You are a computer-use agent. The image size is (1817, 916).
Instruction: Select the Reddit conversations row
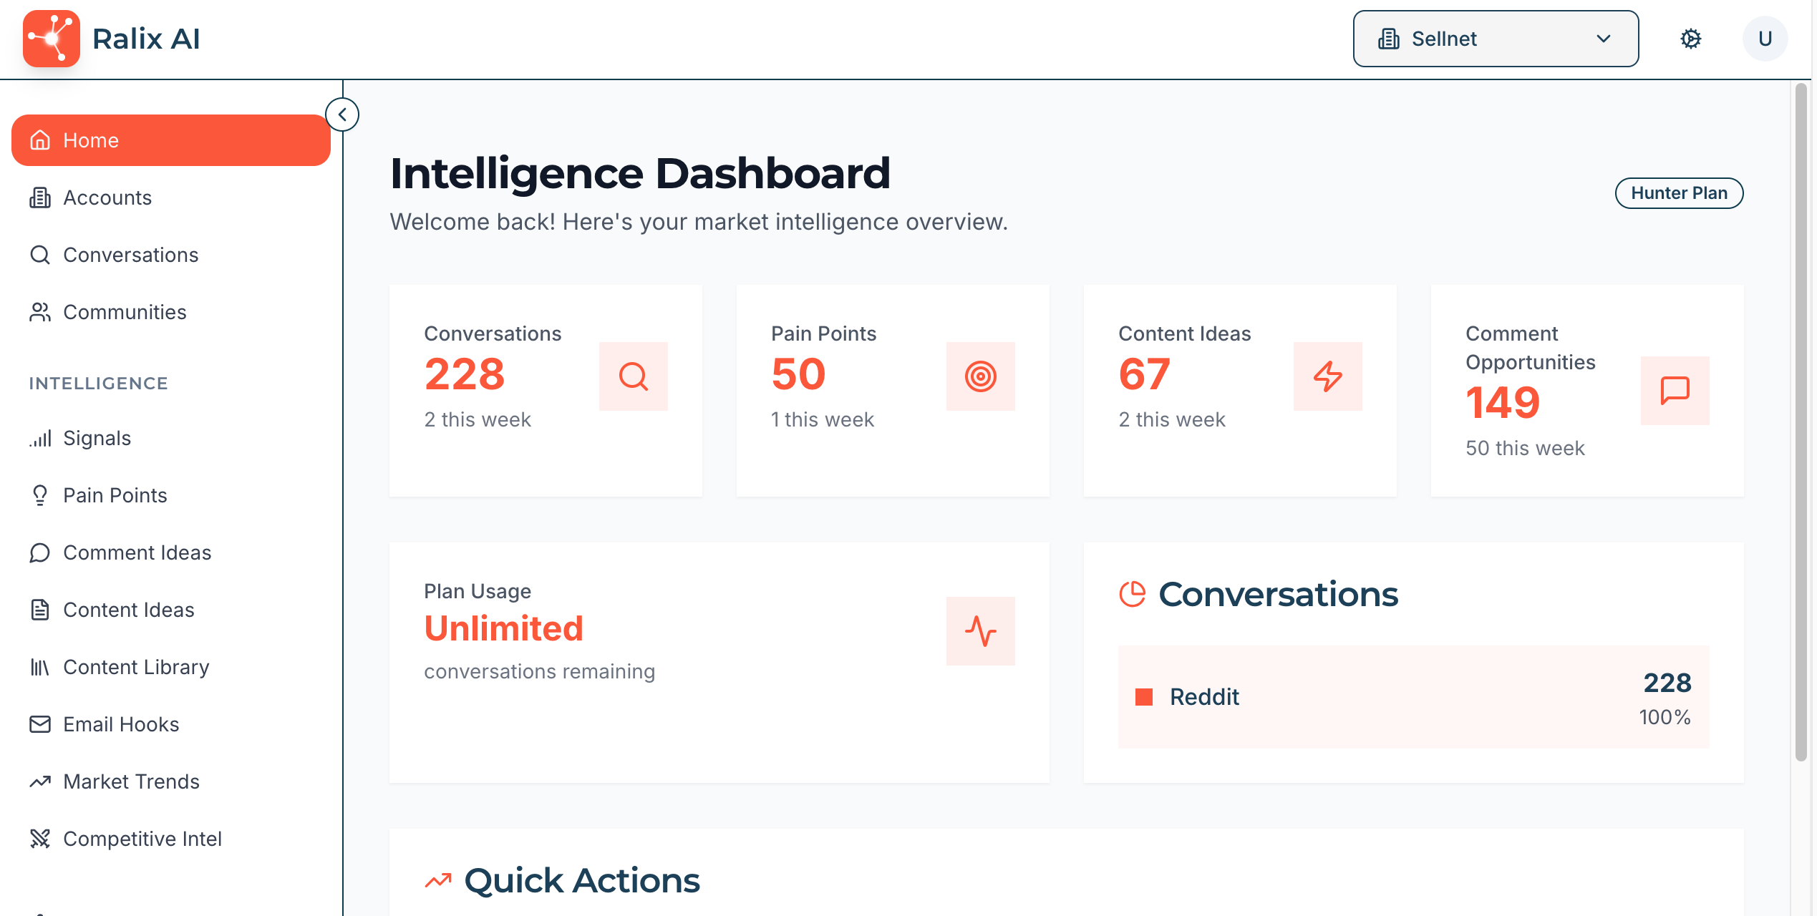[1413, 697]
